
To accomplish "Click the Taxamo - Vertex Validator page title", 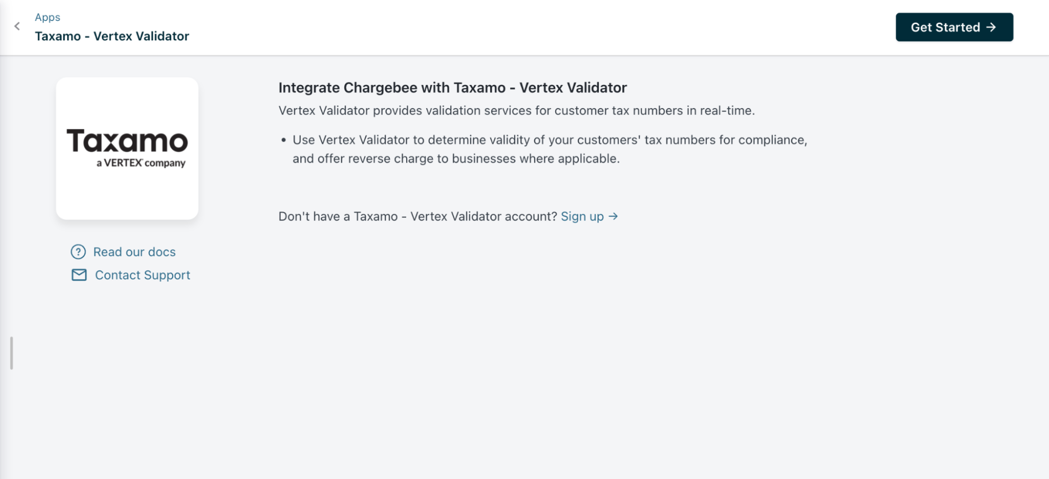I will click(x=112, y=36).
